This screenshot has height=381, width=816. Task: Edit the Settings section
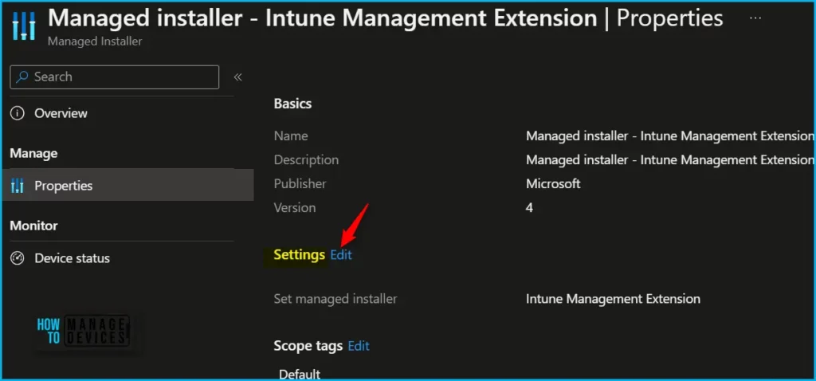(x=341, y=254)
